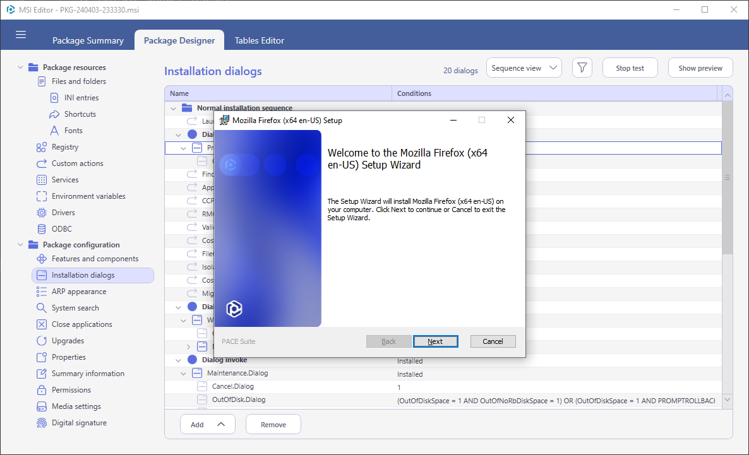Switch to the Package Designer tab
This screenshot has height=455, width=749.
click(179, 40)
